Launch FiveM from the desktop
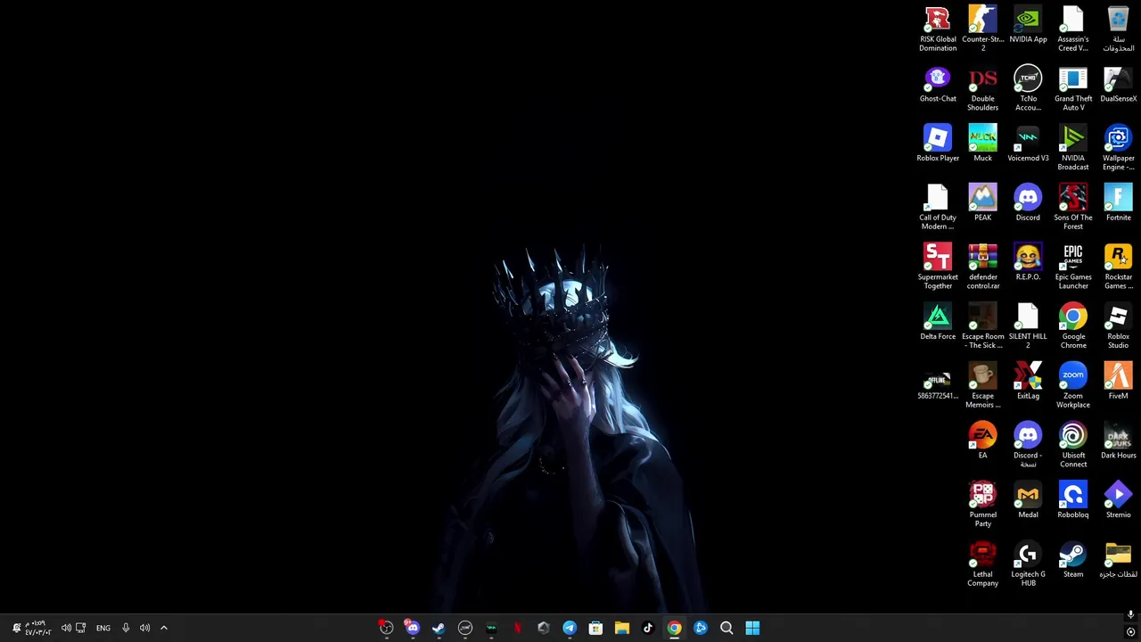 point(1118,382)
